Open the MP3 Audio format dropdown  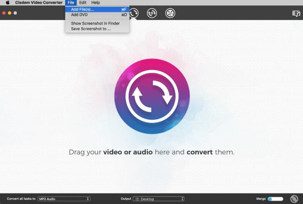click(x=64, y=199)
